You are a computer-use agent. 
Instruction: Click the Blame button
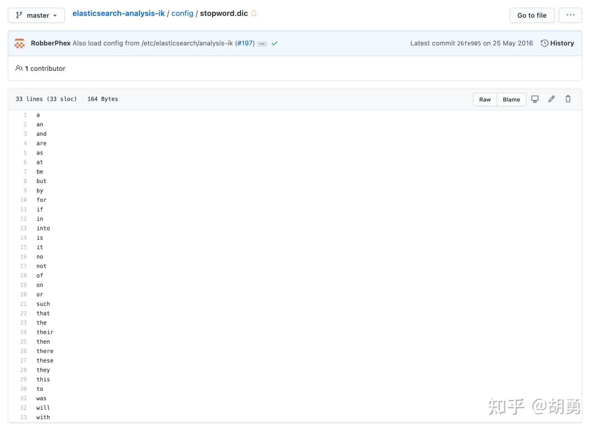pyautogui.click(x=511, y=99)
